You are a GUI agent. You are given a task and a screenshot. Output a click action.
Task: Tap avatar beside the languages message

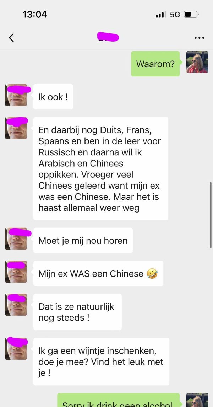click(x=16, y=128)
